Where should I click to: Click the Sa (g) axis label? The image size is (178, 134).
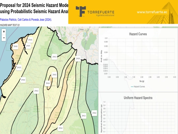coord(142,81)
